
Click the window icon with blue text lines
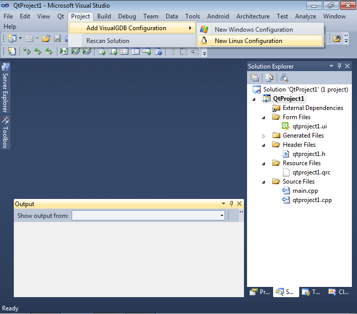[x=136, y=52]
